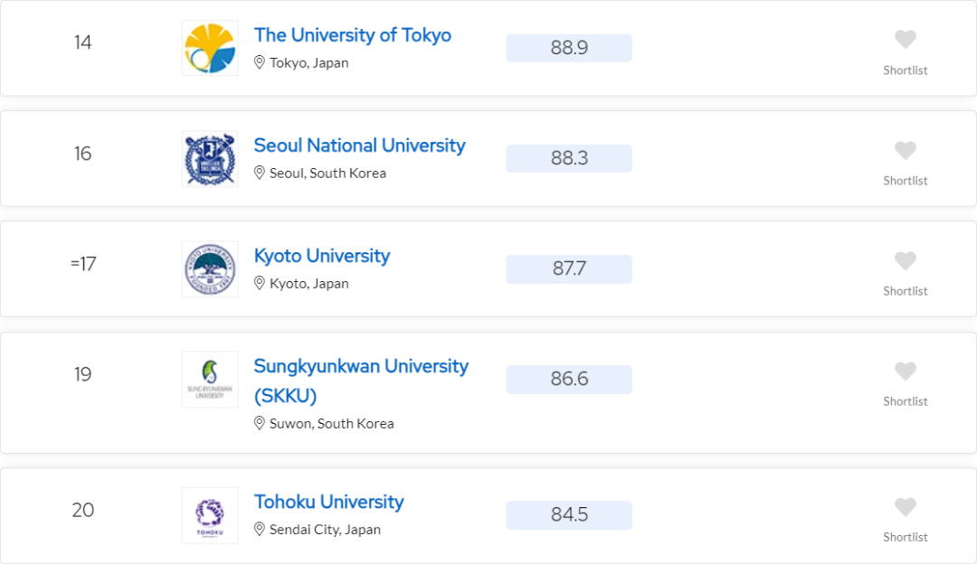Open The University of Tokyo link
Screen dimensions: 977x564
[352, 35]
